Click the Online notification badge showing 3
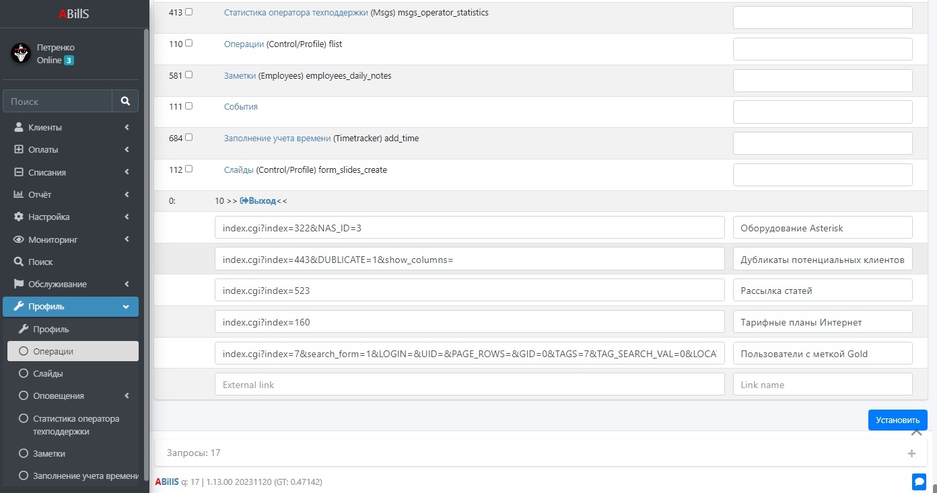Viewport: 937px width, 493px height. [x=69, y=61]
